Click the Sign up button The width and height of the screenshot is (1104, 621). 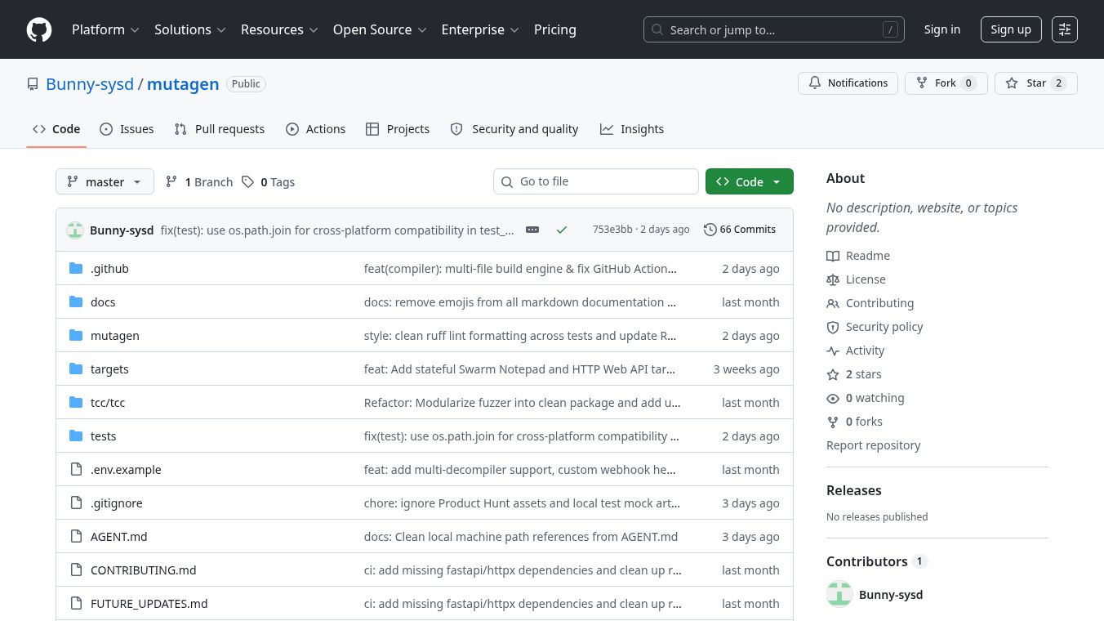coord(1011,29)
